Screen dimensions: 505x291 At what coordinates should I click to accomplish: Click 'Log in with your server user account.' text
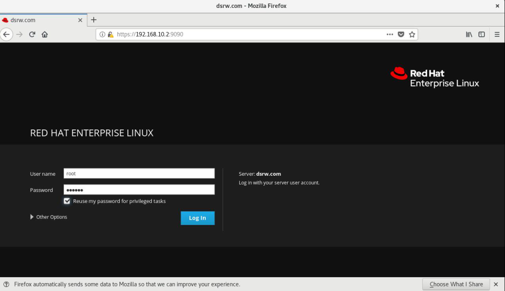(x=279, y=183)
